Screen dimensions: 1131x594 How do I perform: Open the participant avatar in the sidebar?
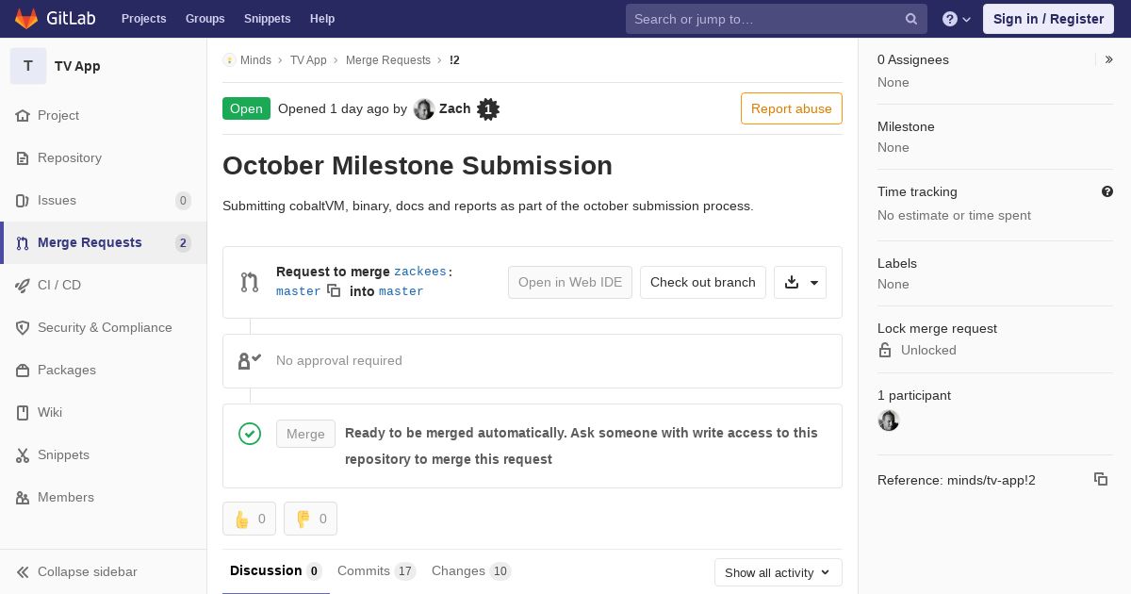[889, 421]
